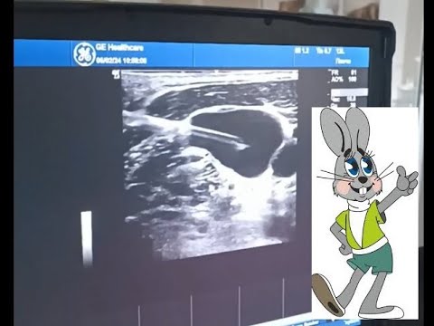434x326 pixels.
Task: Click the date and time stamp in the header
Action: tap(121, 61)
